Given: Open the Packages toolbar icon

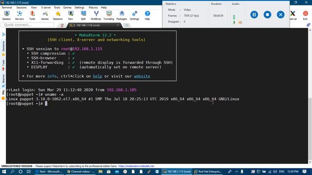Looking at the screenshot, I should coord(121,16).
